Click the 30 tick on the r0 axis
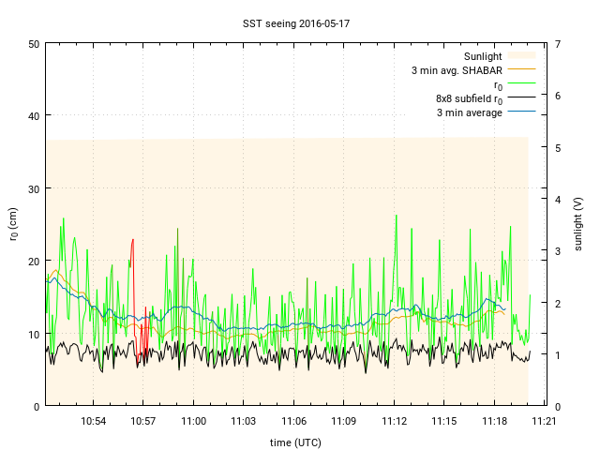Viewport: 600px width, 450px height. (x=33, y=188)
